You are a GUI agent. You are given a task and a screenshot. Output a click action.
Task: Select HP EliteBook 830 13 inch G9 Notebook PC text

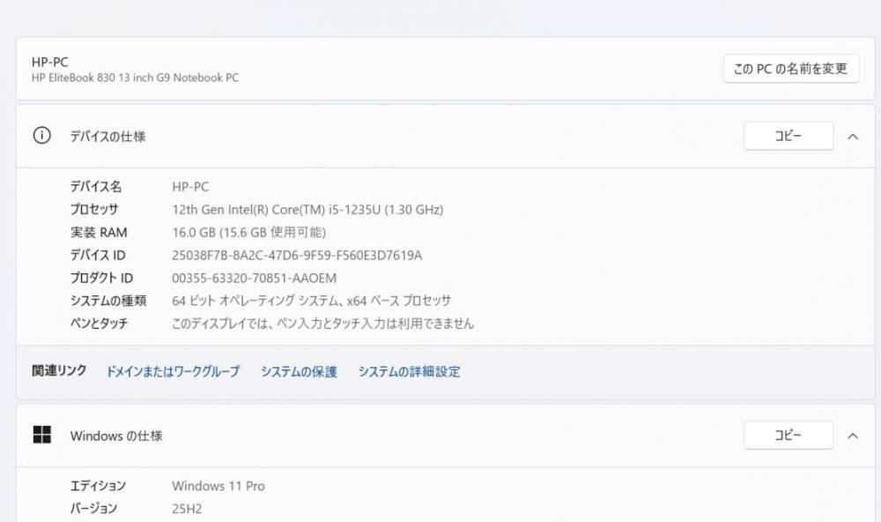135,78
